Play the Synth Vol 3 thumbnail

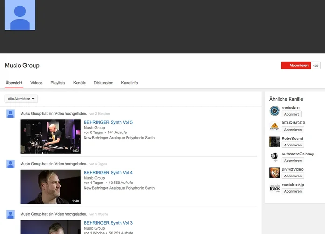[x=50, y=227]
